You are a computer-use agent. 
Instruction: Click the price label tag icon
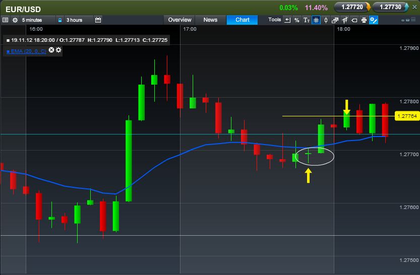coord(354,20)
